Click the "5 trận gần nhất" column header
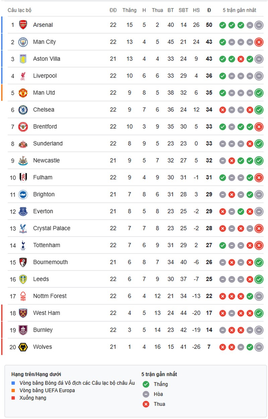This screenshot has height=419, width=268. pos(240,10)
